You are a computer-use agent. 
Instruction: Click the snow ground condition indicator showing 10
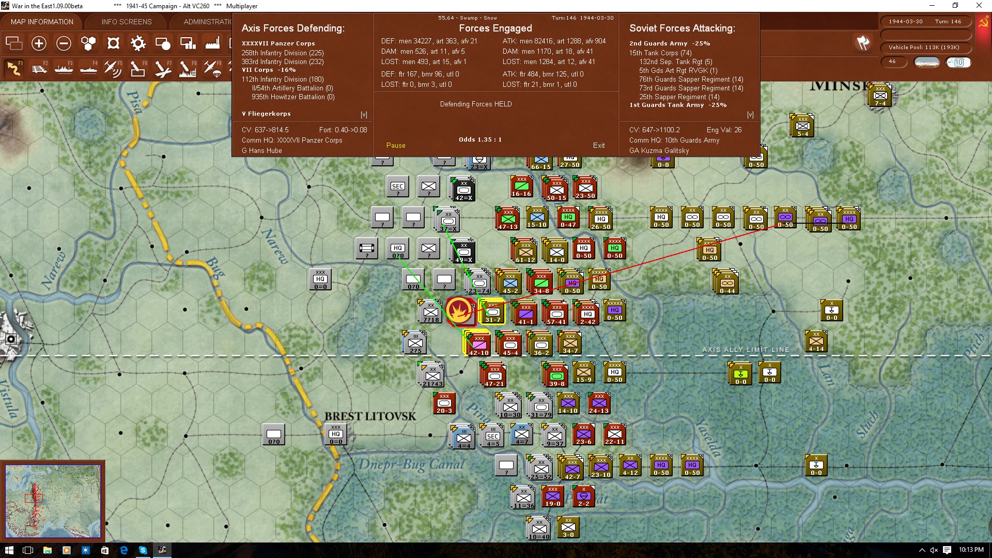pyautogui.click(x=958, y=62)
